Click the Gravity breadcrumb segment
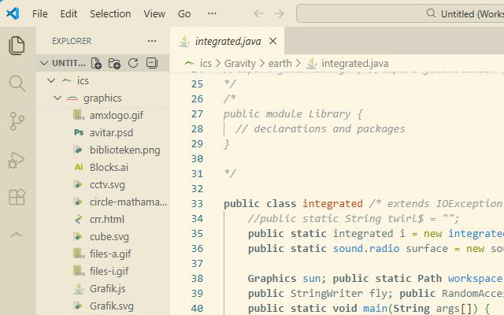The width and height of the screenshot is (504, 315). tap(239, 63)
